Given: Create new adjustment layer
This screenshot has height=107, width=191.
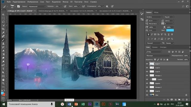Looking at the screenshot, I should [x=175, y=100].
